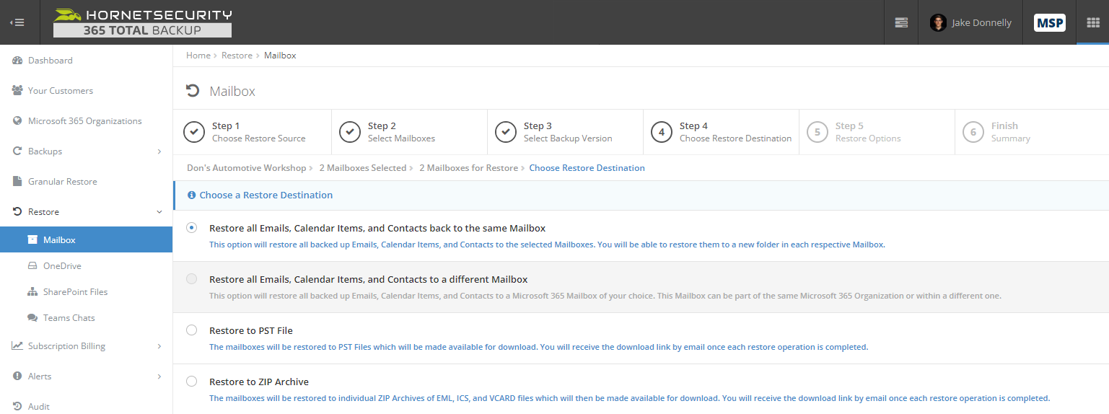This screenshot has width=1109, height=414.
Task: Click the Hornetsecurity 365 Total Backup logo
Action: tap(143, 22)
